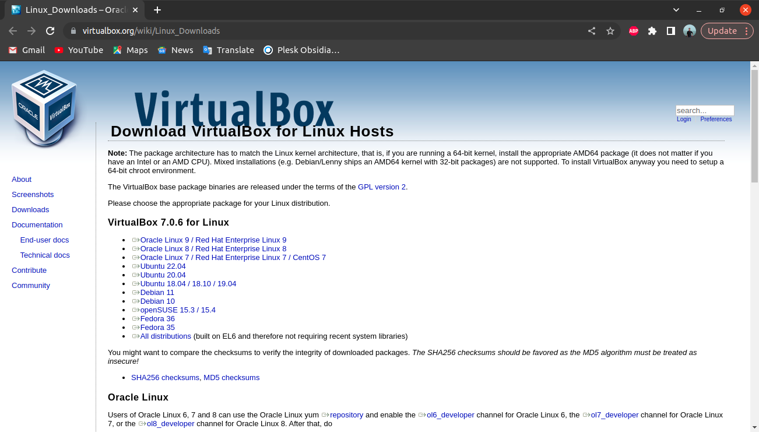Open the Login link
Screen dimensions: 759x432
pos(684,119)
